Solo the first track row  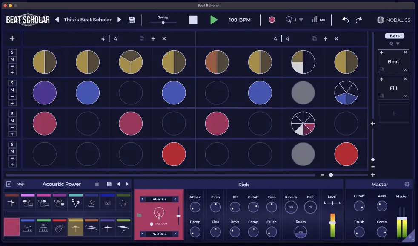[12, 52]
